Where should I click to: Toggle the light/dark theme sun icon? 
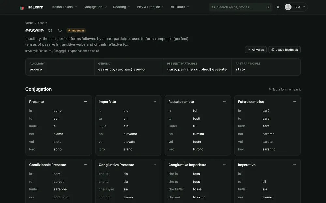coord(278,7)
